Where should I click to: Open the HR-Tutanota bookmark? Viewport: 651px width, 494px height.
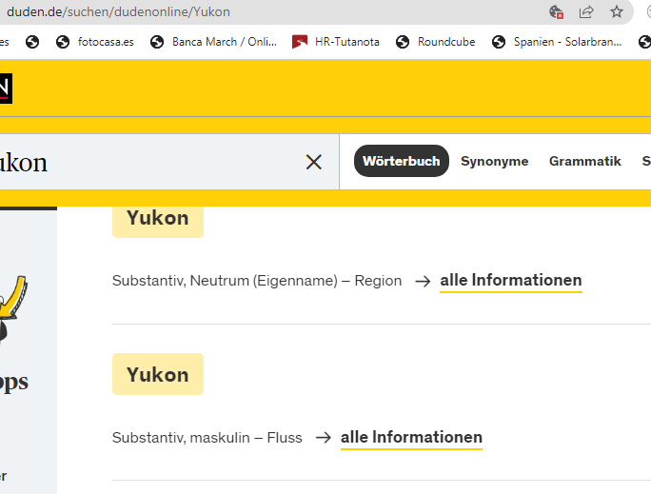(335, 42)
